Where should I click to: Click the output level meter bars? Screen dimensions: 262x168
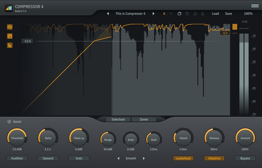point(244,74)
